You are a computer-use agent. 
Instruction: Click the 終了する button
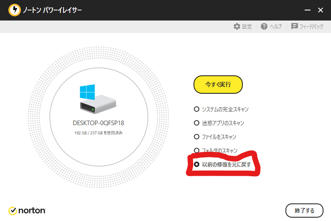304,211
